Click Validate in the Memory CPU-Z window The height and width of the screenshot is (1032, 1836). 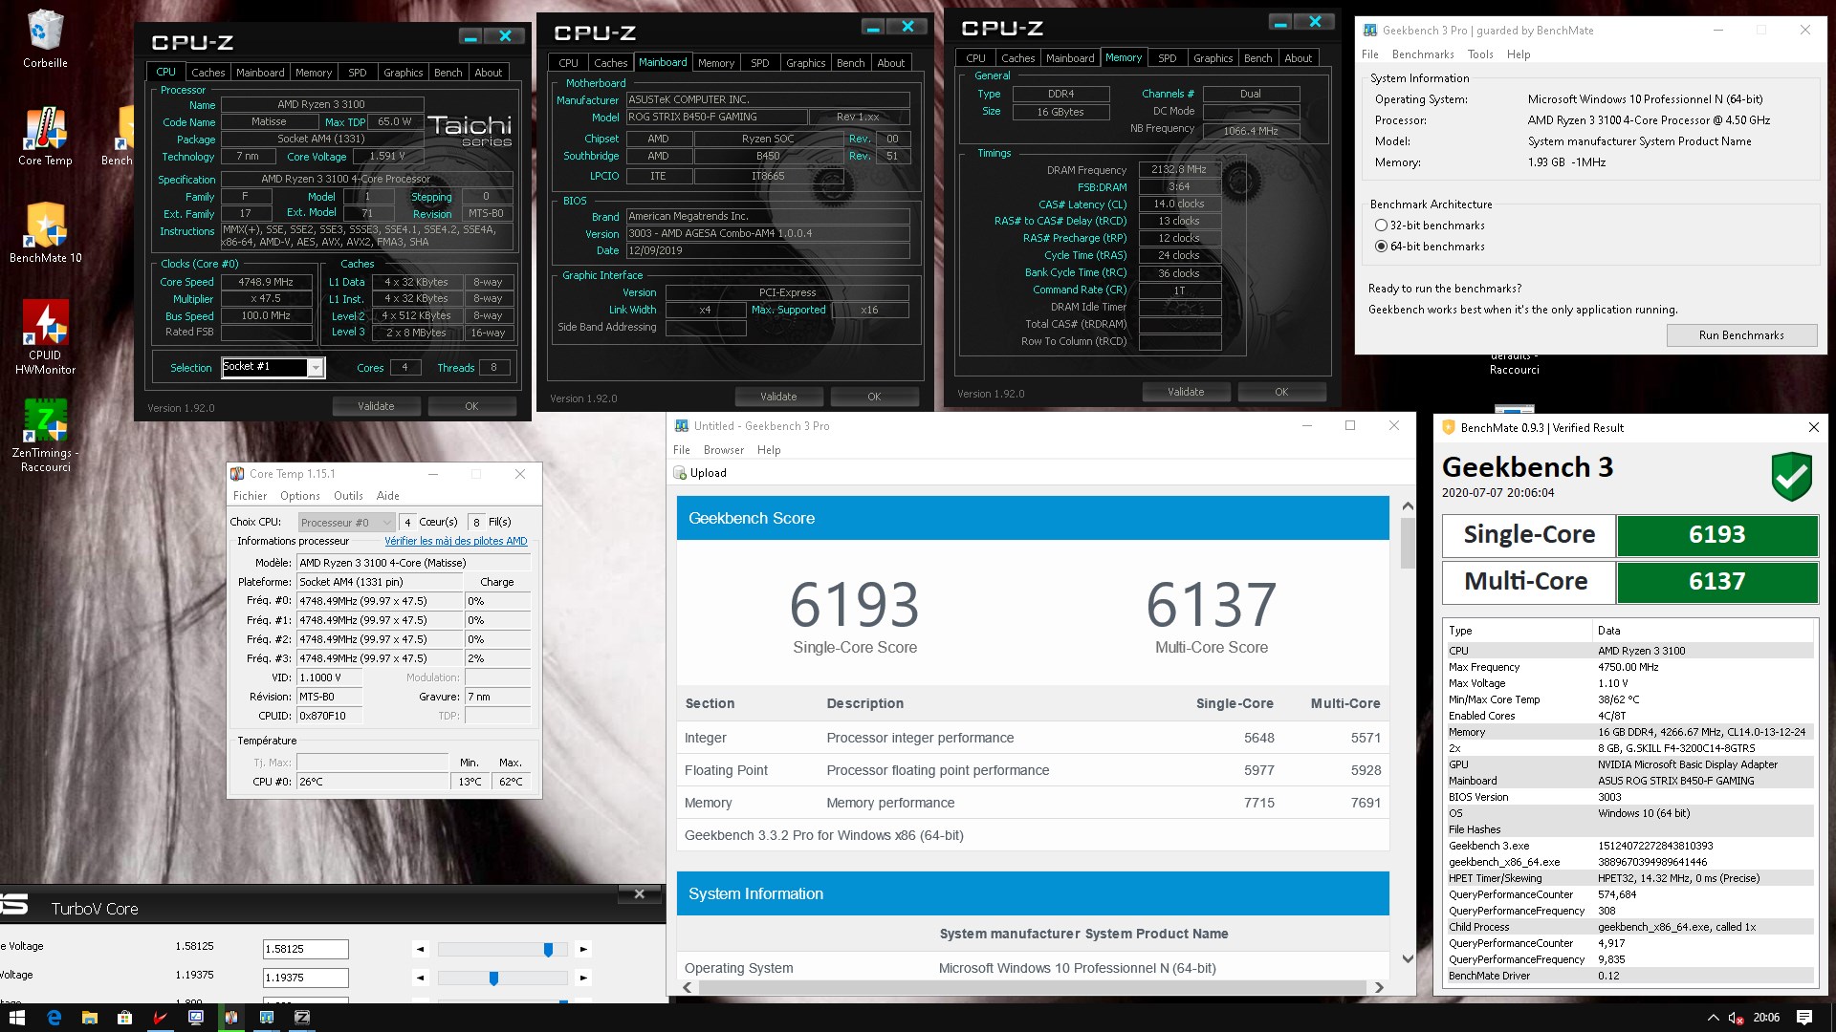pos(1186,392)
